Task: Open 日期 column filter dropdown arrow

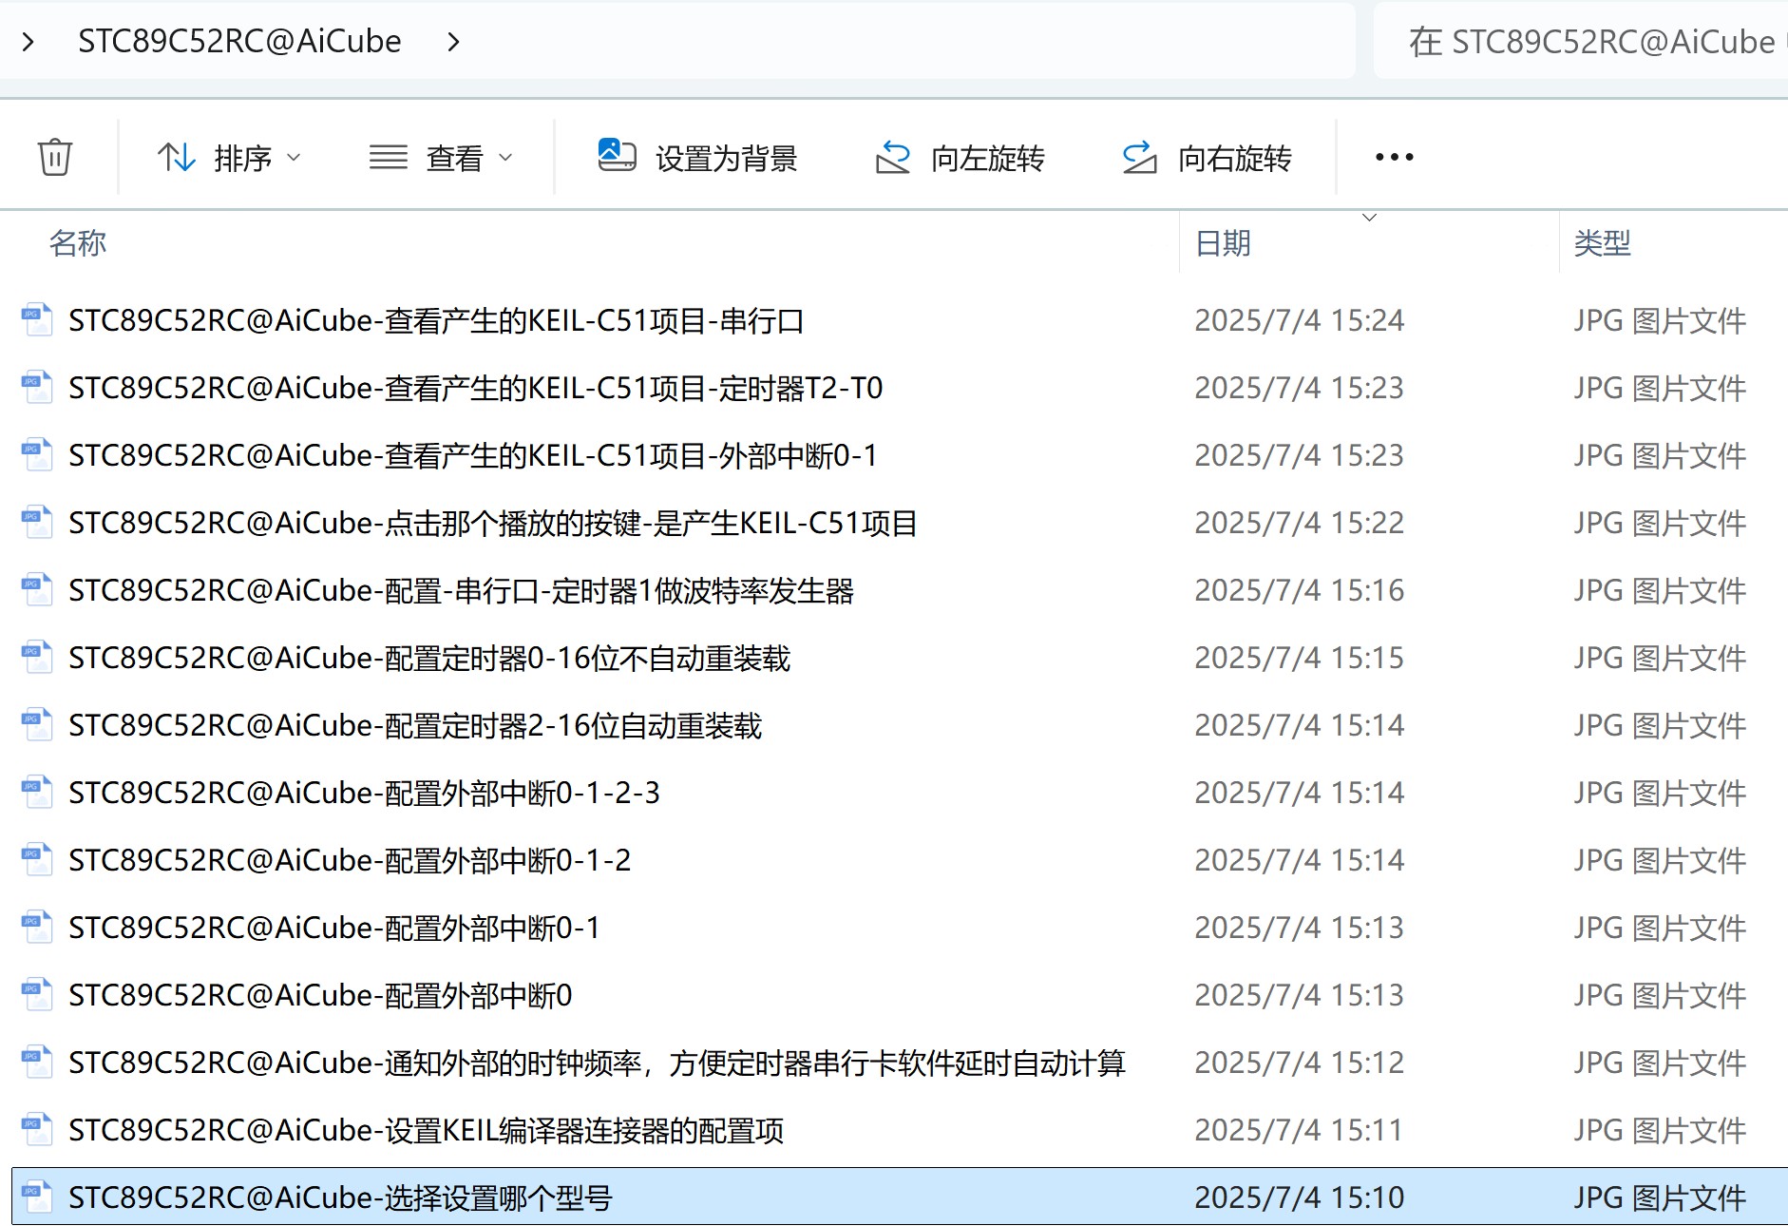Action: [x=1369, y=218]
